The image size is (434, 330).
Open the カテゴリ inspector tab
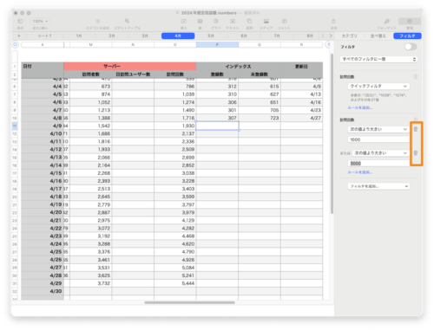click(350, 36)
